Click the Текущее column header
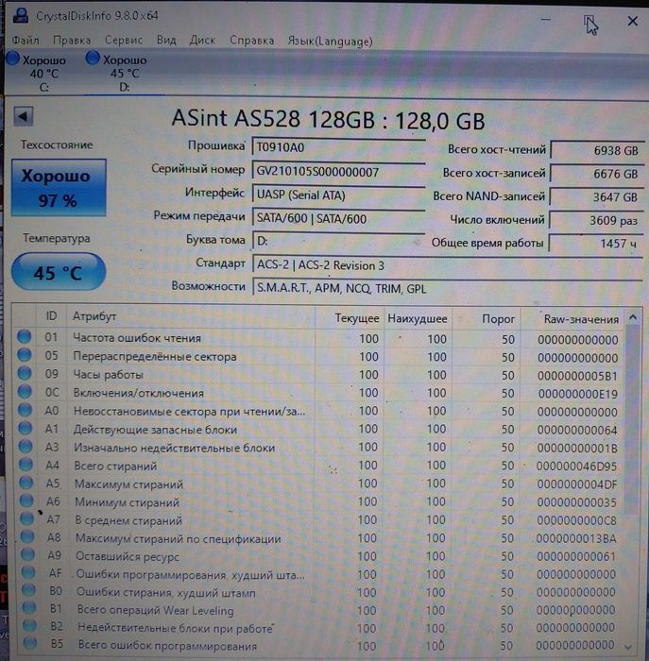This screenshot has height=661, width=649. point(350,318)
